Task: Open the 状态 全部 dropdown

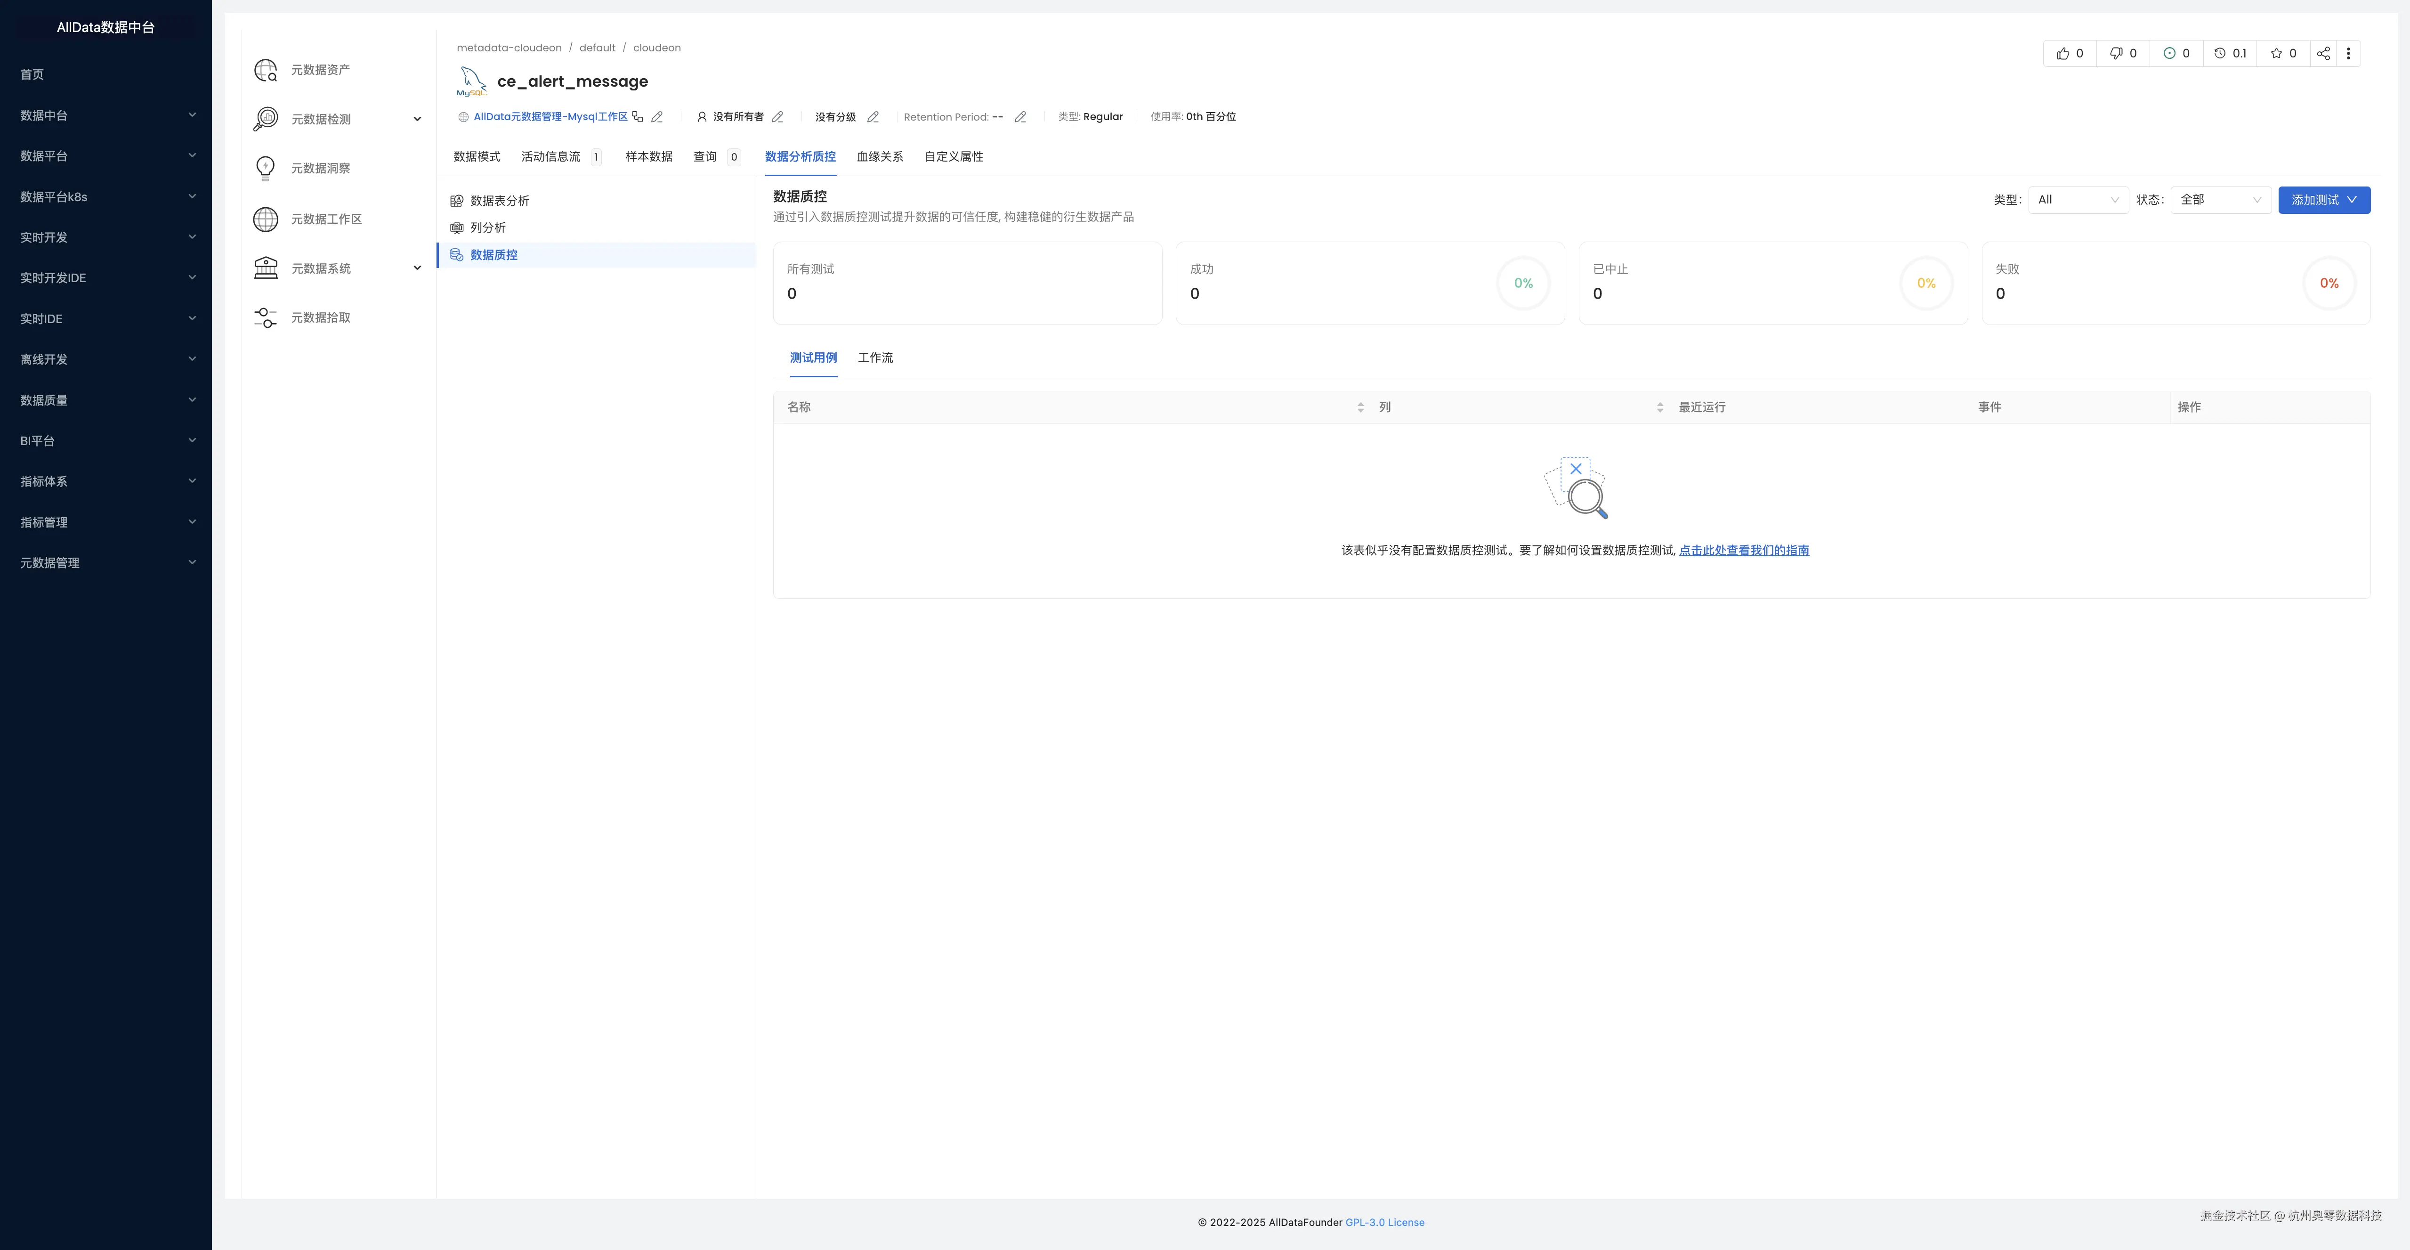Action: tap(2220, 200)
